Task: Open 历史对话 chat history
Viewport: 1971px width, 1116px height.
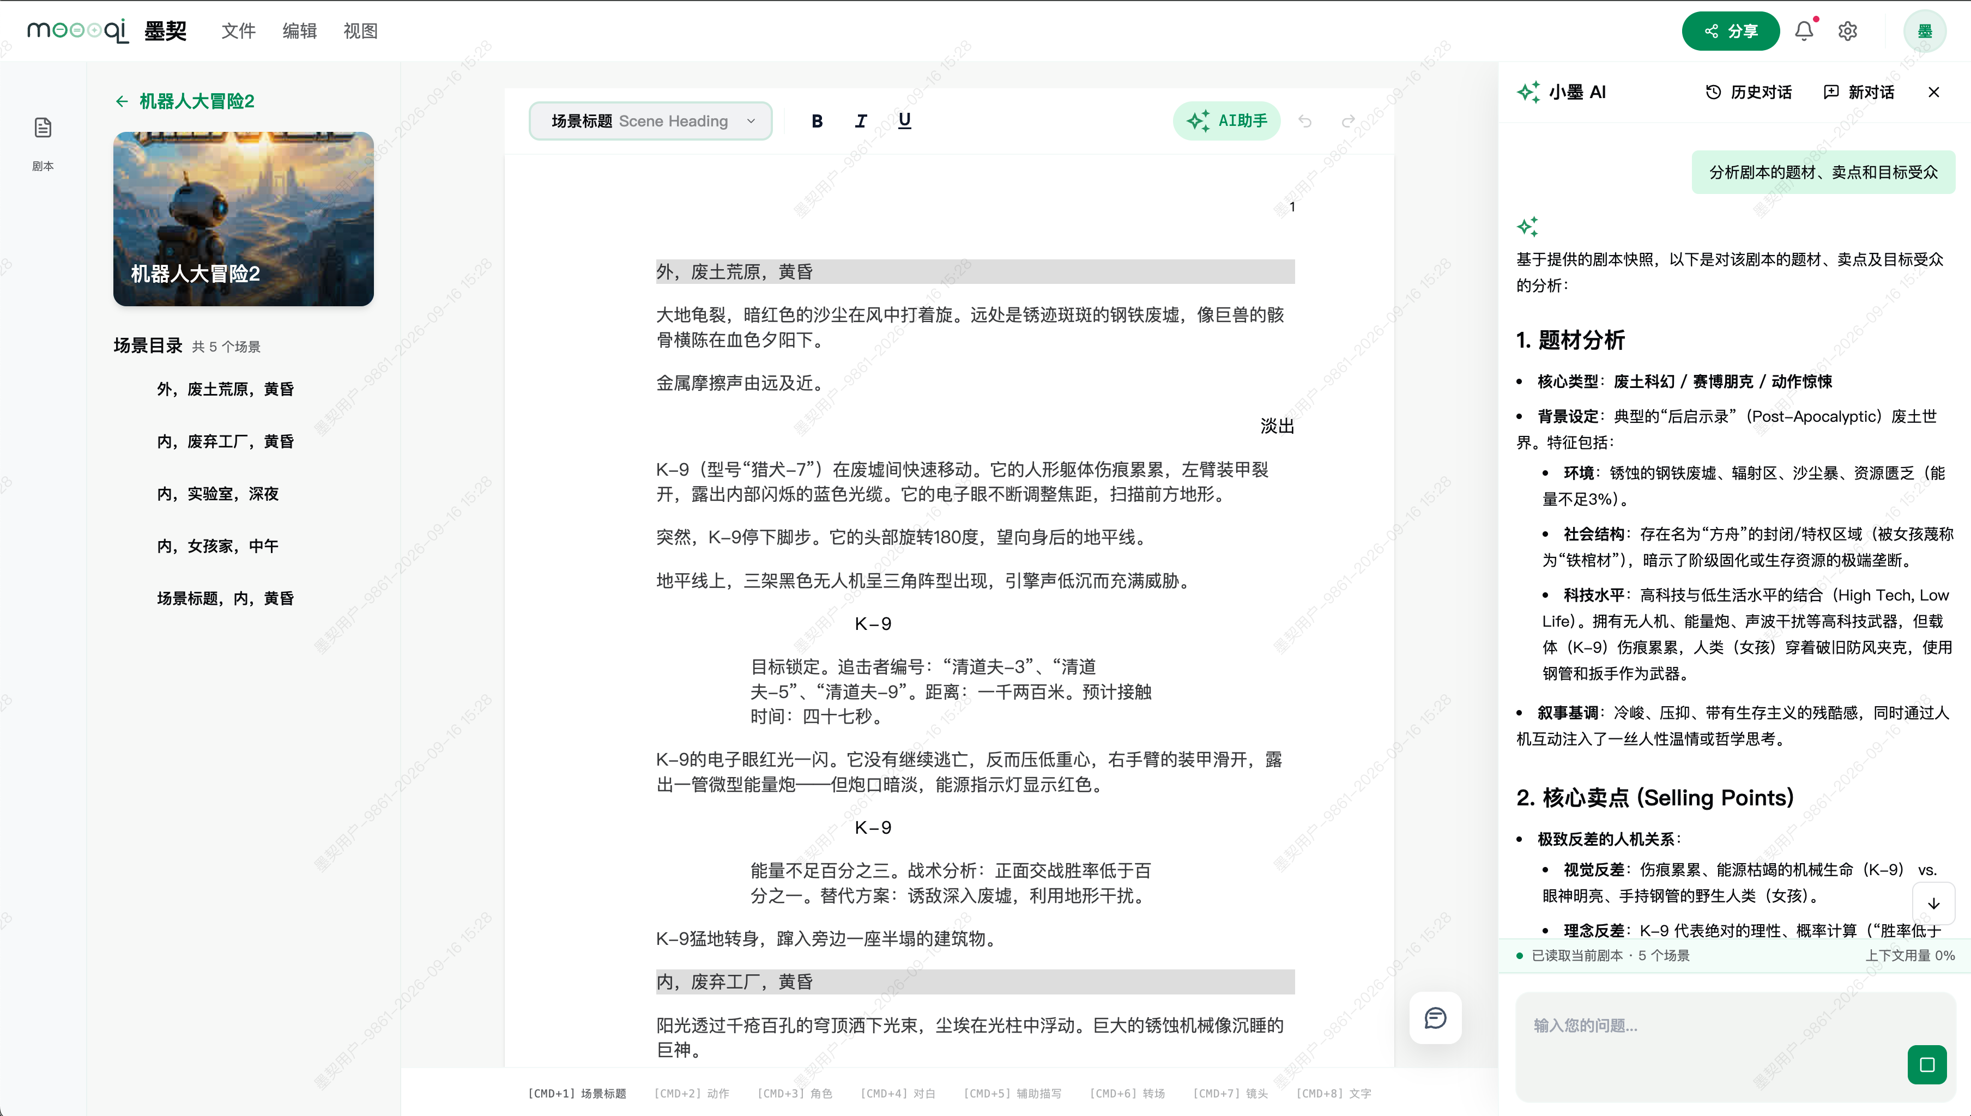Action: point(1749,92)
